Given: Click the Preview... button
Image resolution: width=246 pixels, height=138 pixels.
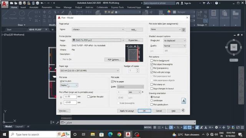Looking at the screenshot, I should click(64, 111).
